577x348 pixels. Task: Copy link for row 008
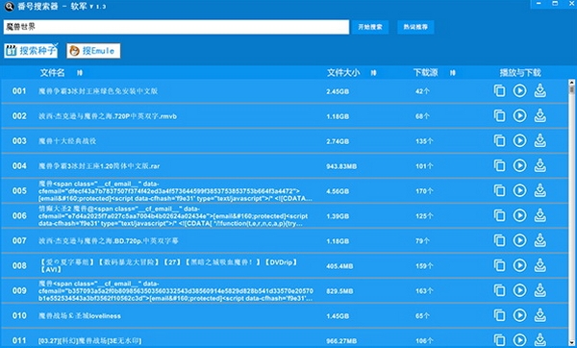click(x=499, y=265)
